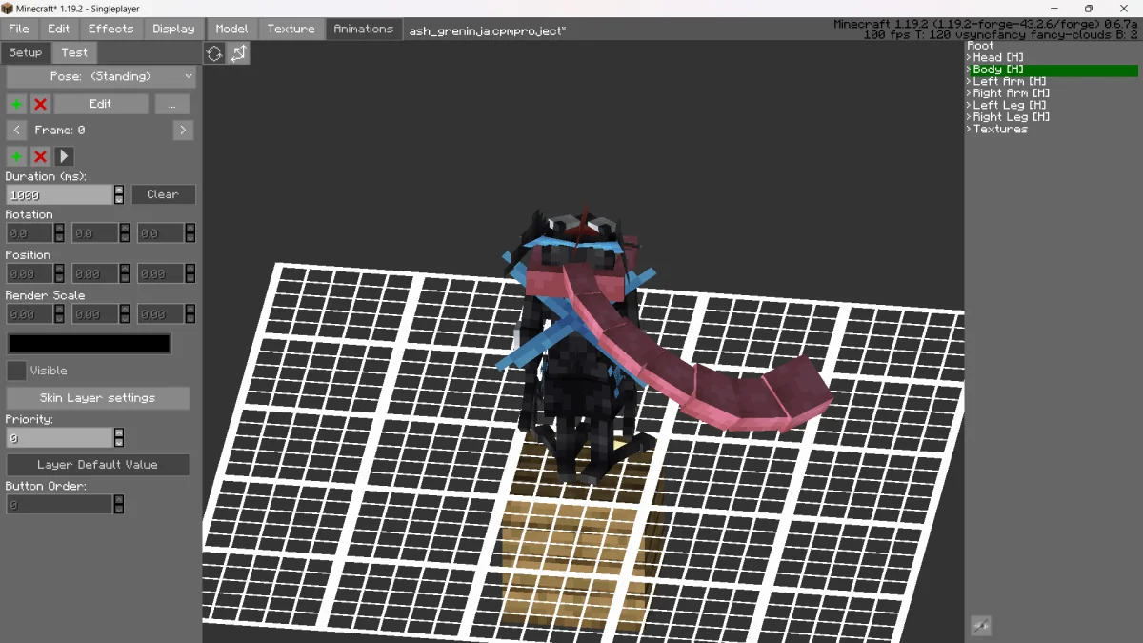The width and height of the screenshot is (1143, 643).
Task: Click the Clear button
Action: pos(163,194)
